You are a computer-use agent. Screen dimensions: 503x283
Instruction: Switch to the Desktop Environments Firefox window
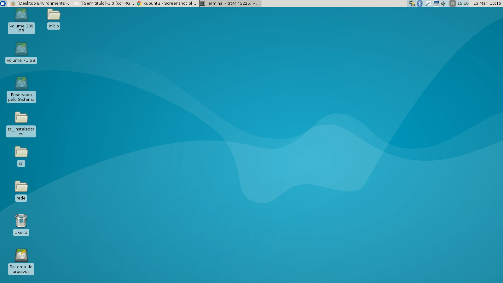point(41,3)
